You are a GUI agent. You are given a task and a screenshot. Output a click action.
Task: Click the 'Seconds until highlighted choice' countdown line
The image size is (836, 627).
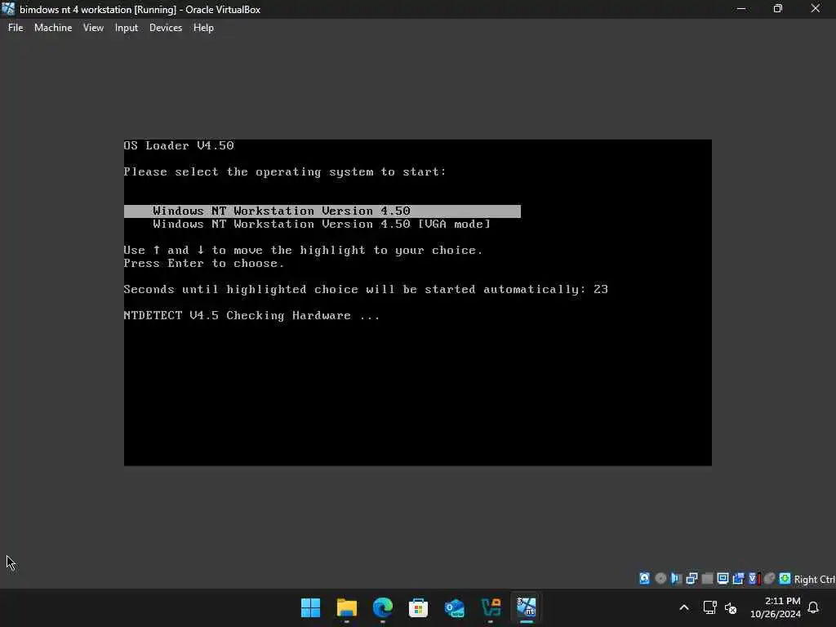click(x=366, y=290)
